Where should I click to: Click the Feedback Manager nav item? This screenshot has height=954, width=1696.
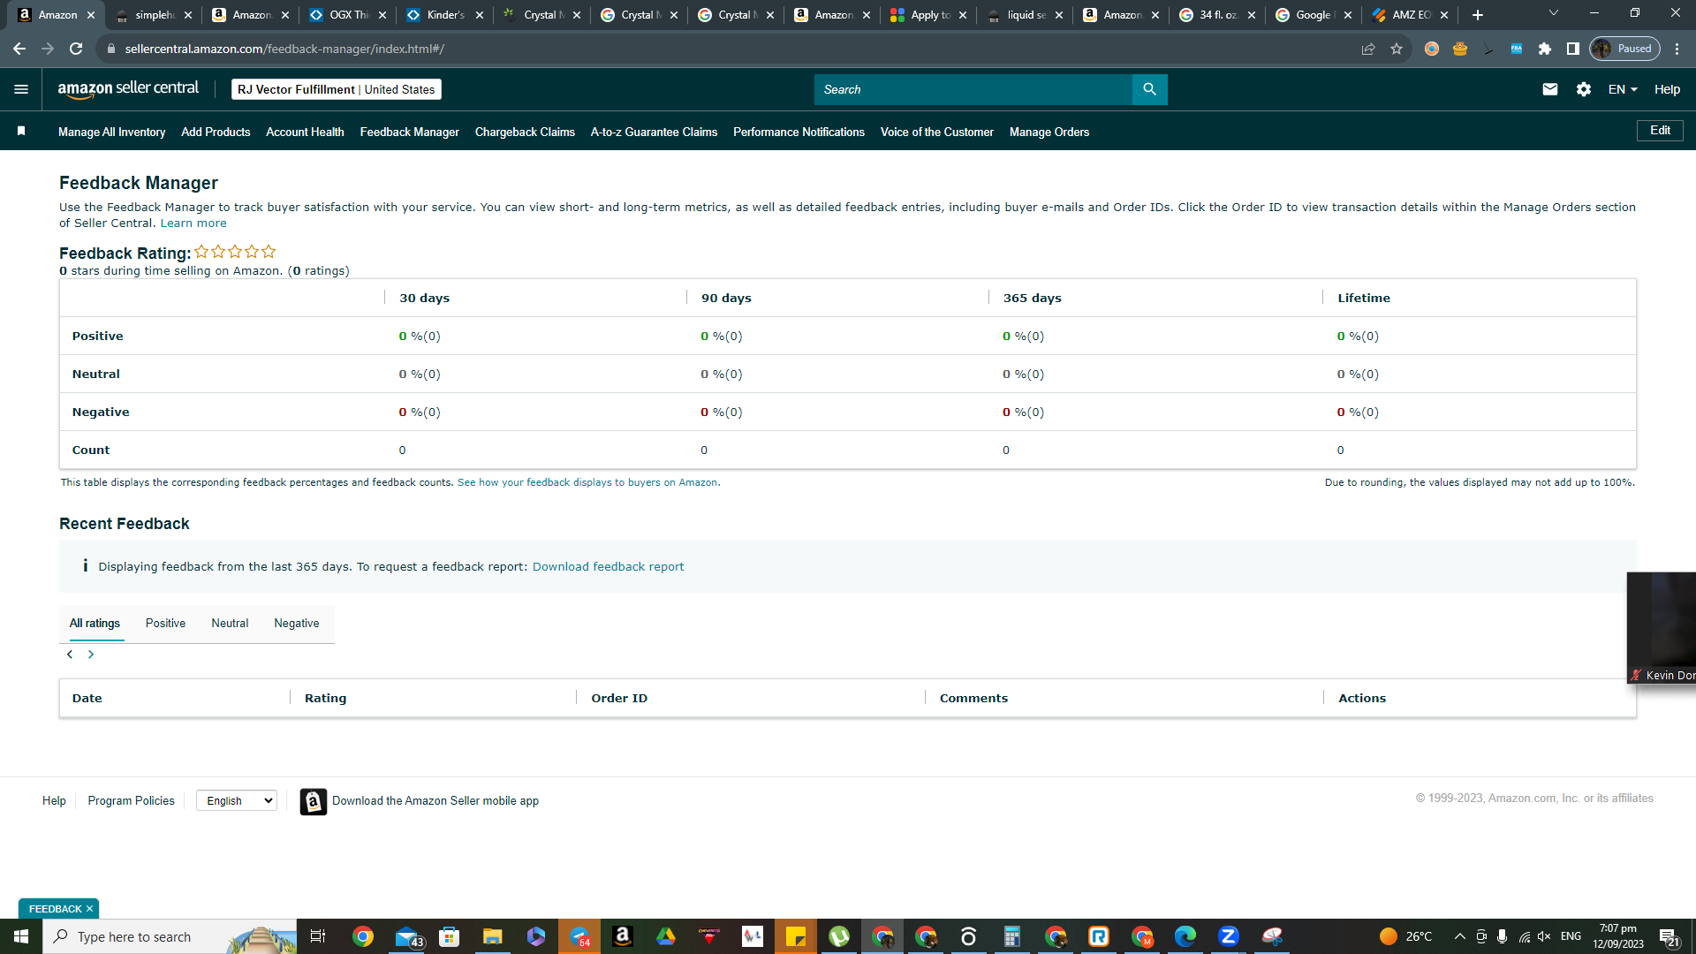coord(409,132)
